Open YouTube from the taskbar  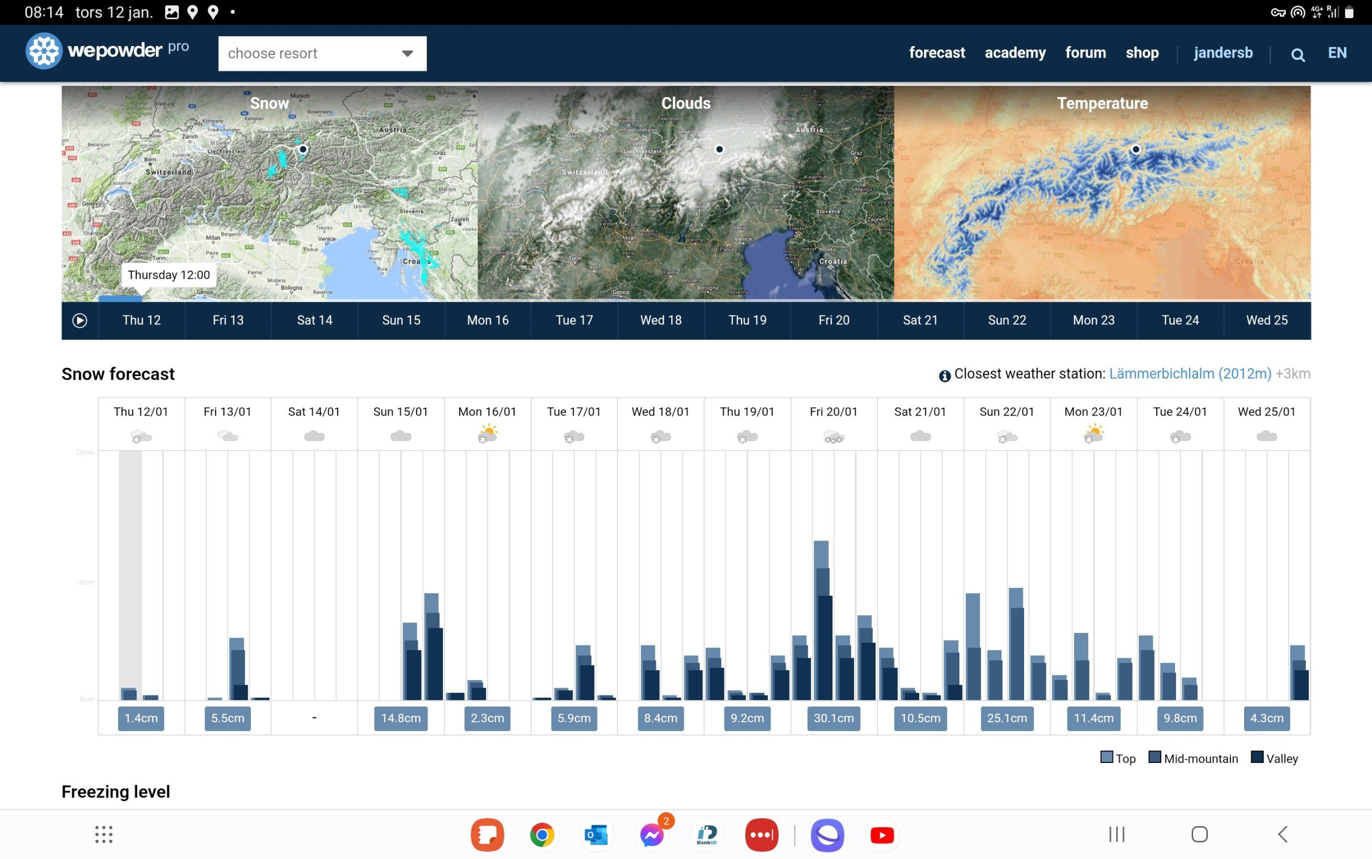pos(882,834)
